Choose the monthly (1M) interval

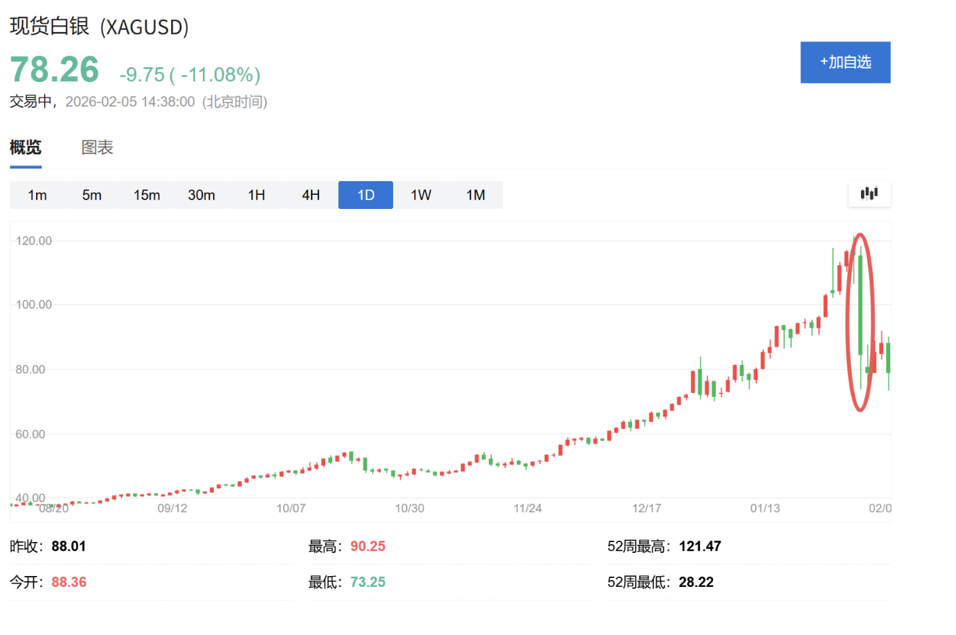pos(475,195)
